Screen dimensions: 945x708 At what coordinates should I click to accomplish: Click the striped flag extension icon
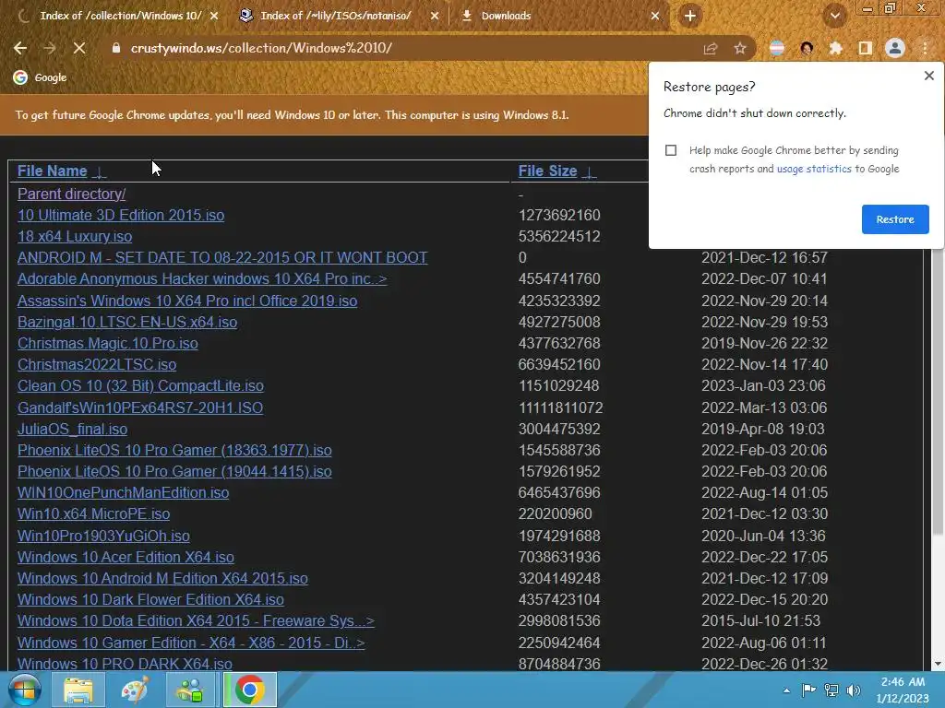pos(777,48)
